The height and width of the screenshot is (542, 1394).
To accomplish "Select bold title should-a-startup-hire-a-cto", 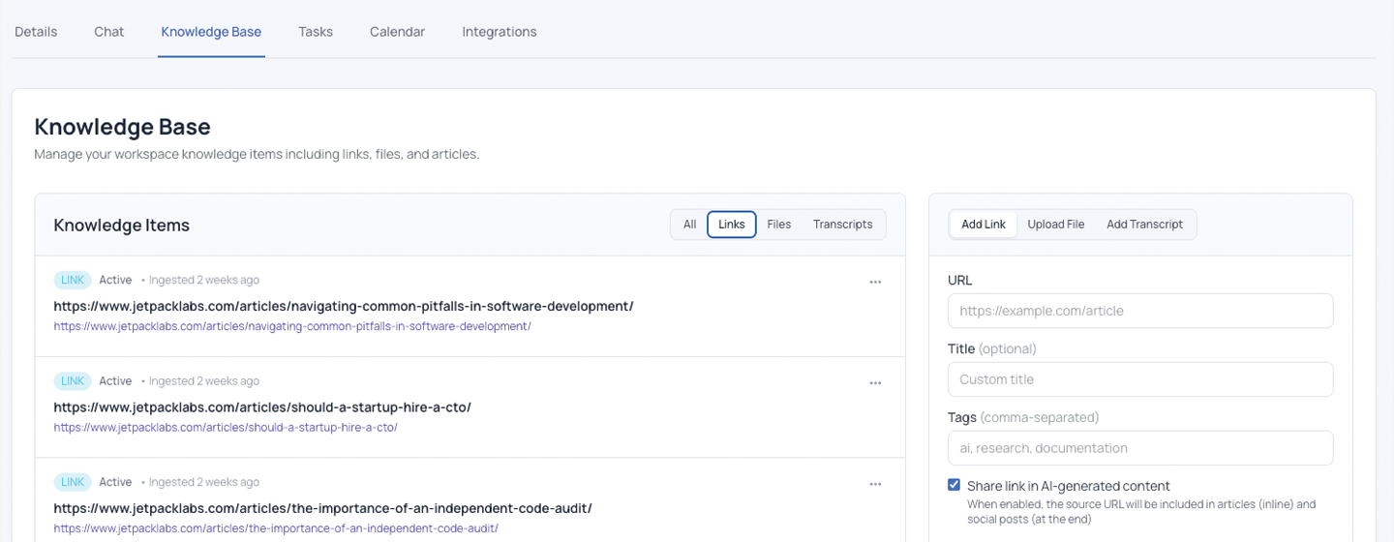I will (x=262, y=407).
